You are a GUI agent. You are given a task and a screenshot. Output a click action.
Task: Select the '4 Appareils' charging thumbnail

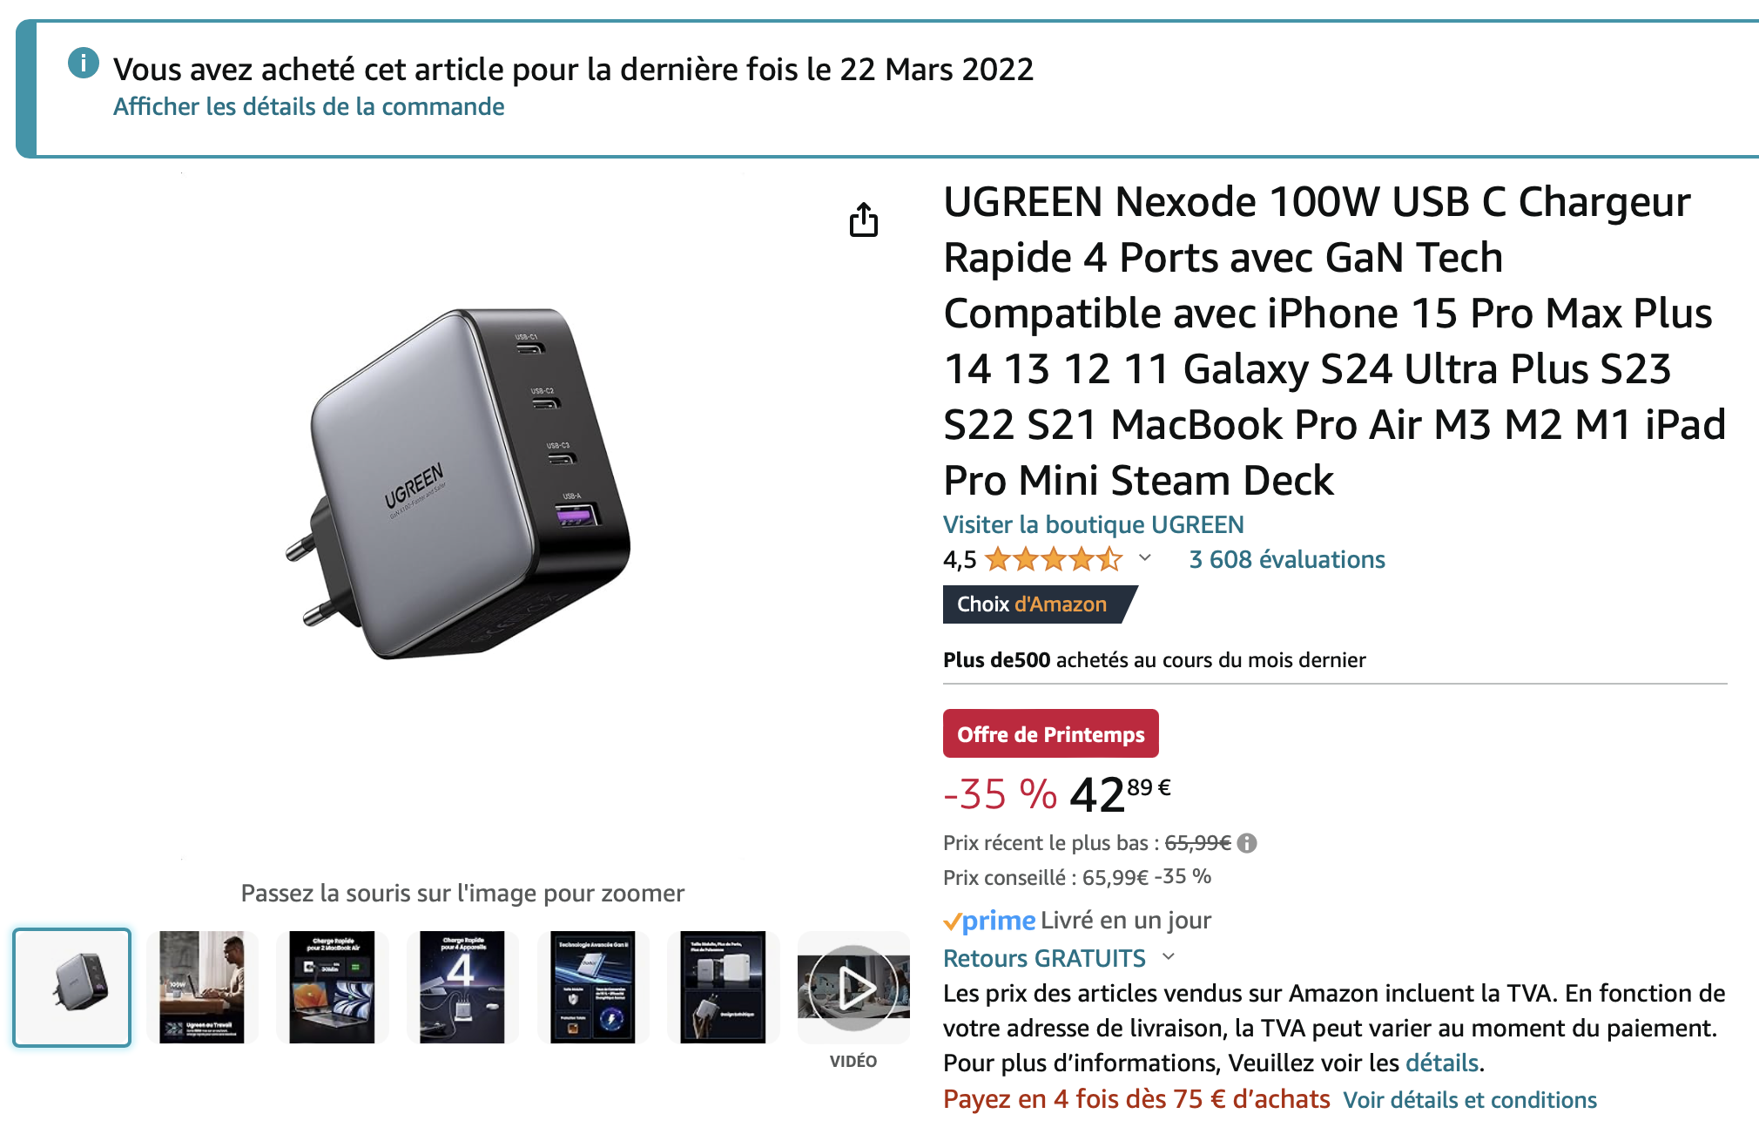tap(462, 987)
